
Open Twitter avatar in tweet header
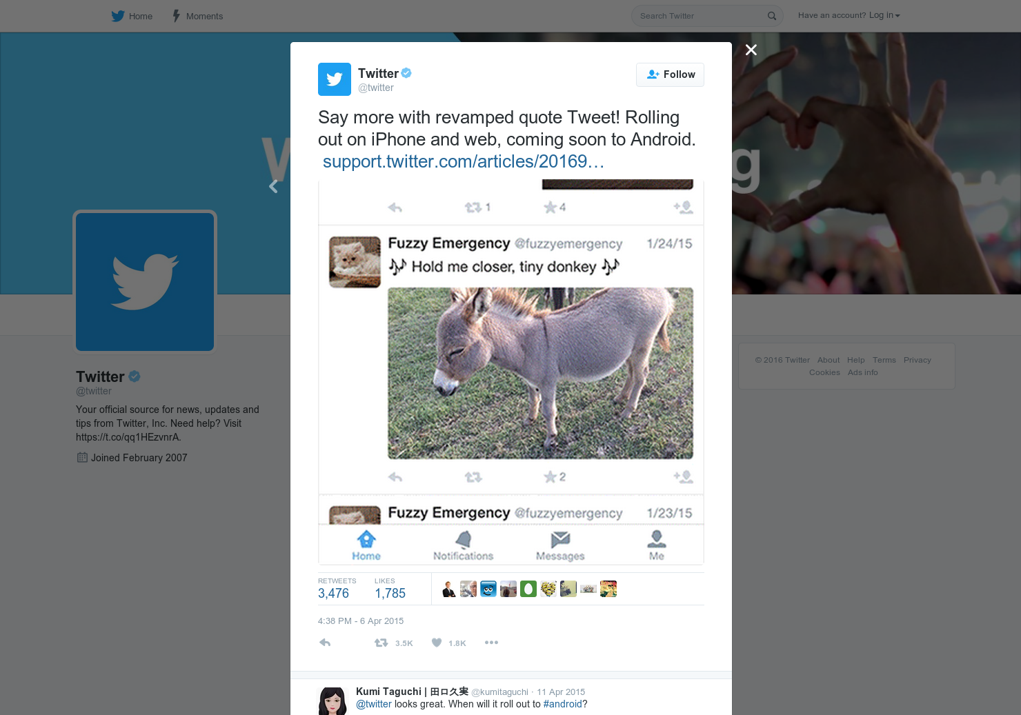pos(335,79)
